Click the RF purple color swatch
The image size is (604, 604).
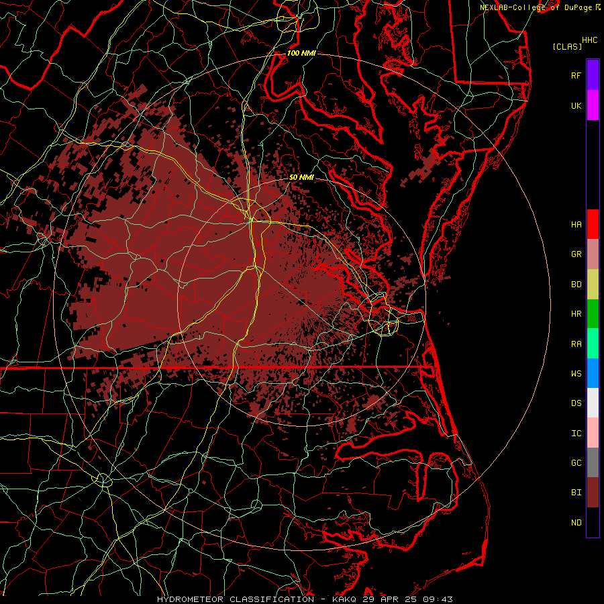(593, 75)
